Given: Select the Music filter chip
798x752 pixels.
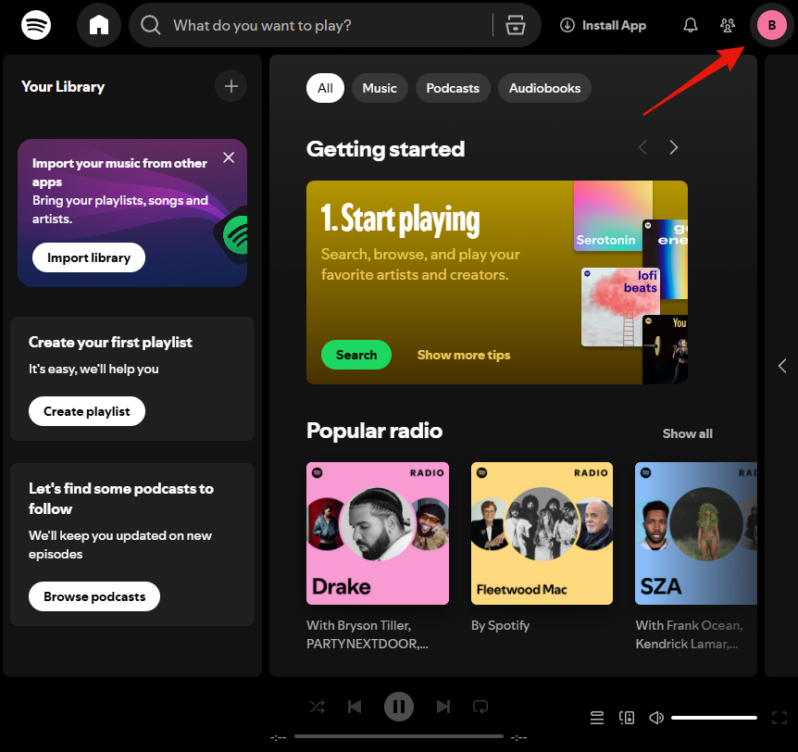Looking at the screenshot, I should coord(380,88).
